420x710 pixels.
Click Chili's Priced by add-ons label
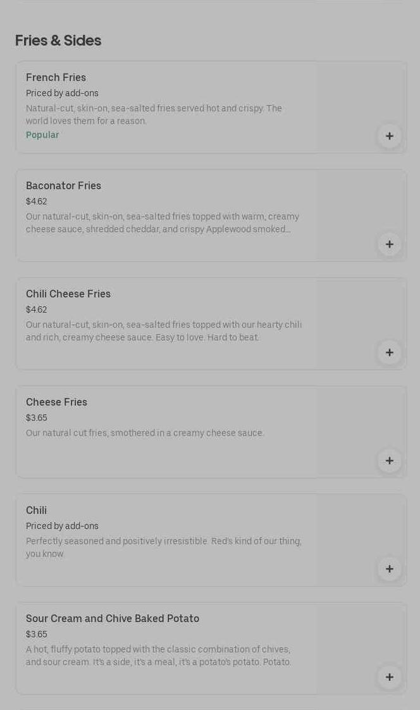click(x=62, y=526)
